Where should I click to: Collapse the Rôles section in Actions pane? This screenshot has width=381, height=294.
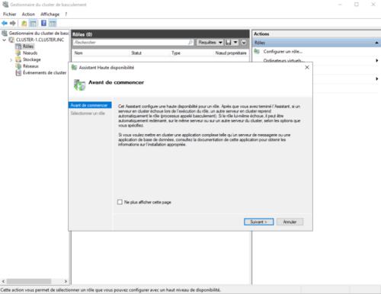[377, 43]
